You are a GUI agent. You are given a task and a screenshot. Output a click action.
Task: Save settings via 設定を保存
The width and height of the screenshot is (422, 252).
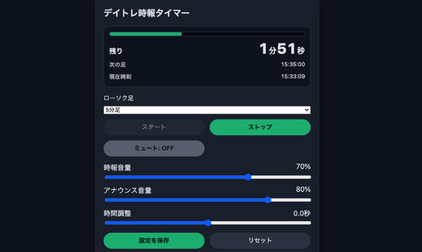pos(154,240)
